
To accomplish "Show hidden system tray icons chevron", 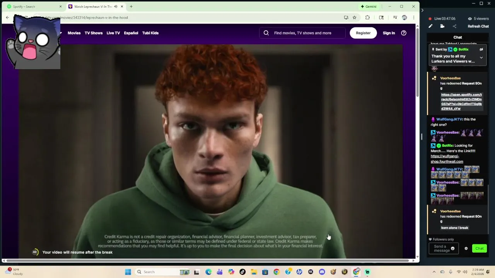I will tap(434, 272).
